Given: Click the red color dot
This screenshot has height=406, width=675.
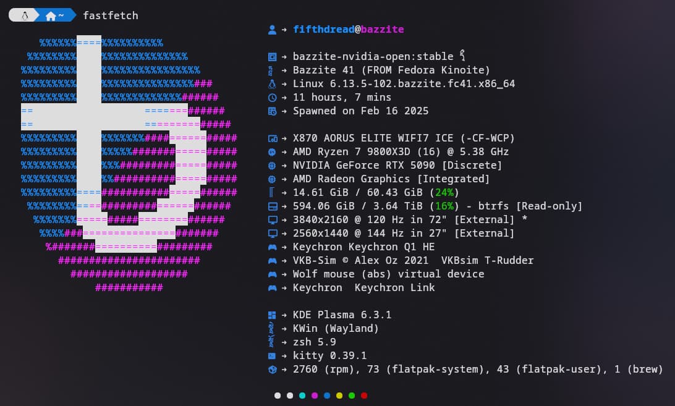Looking at the screenshot, I should (364, 395).
